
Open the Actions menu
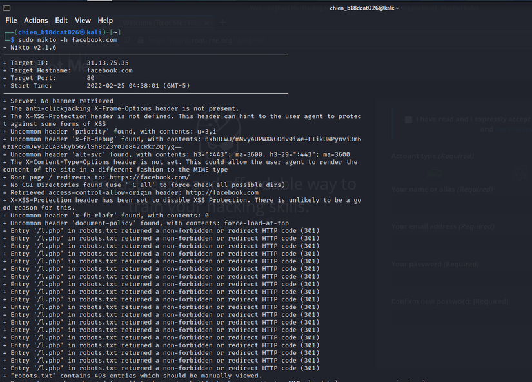(x=36, y=21)
